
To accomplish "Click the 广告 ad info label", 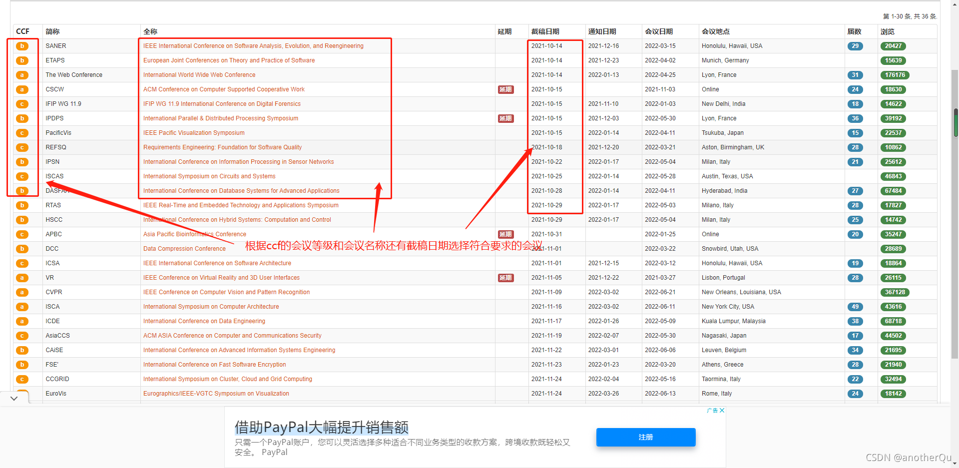I will [x=712, y=411].
